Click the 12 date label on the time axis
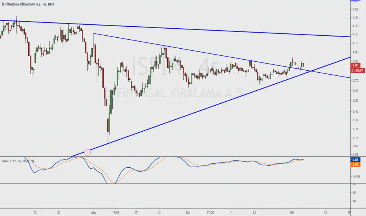 tap(326, 212)
